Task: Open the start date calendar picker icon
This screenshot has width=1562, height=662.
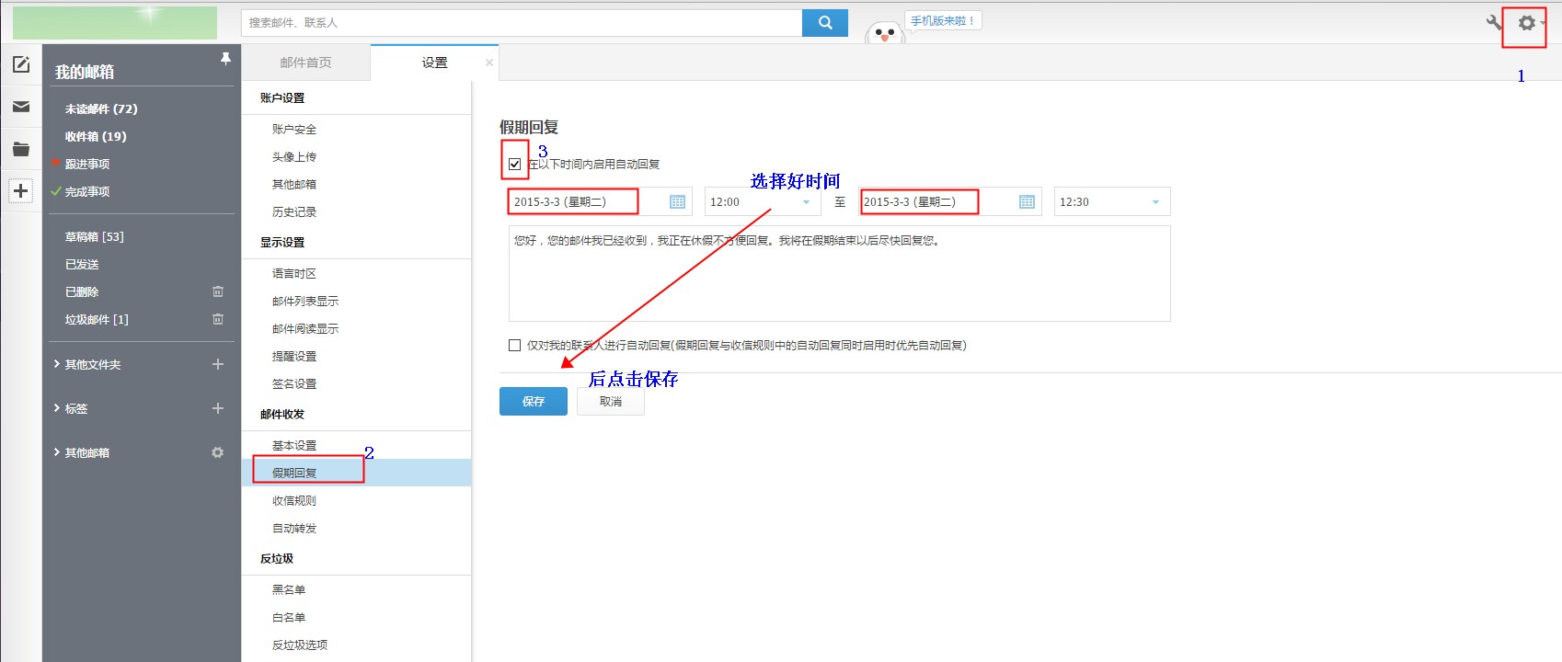Action: (677, 202)
